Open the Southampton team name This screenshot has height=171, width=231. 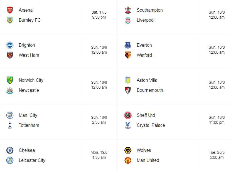pyautogui.click(x=149, y=10)
